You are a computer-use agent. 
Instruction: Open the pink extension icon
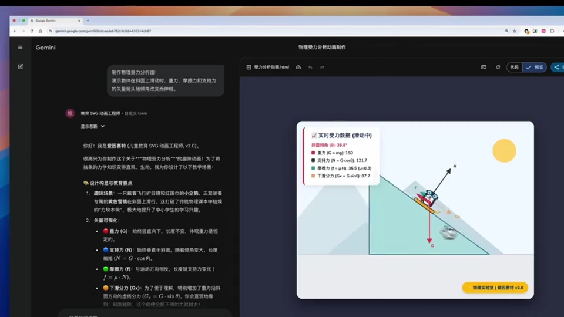pos(543,31)
